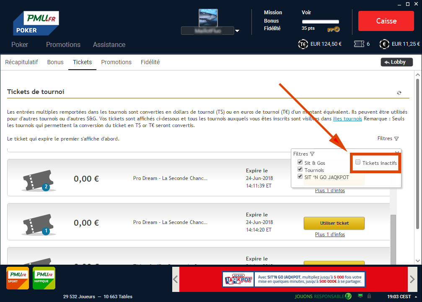Enable the Tickets inactifs checkbox

coord(358,162)
